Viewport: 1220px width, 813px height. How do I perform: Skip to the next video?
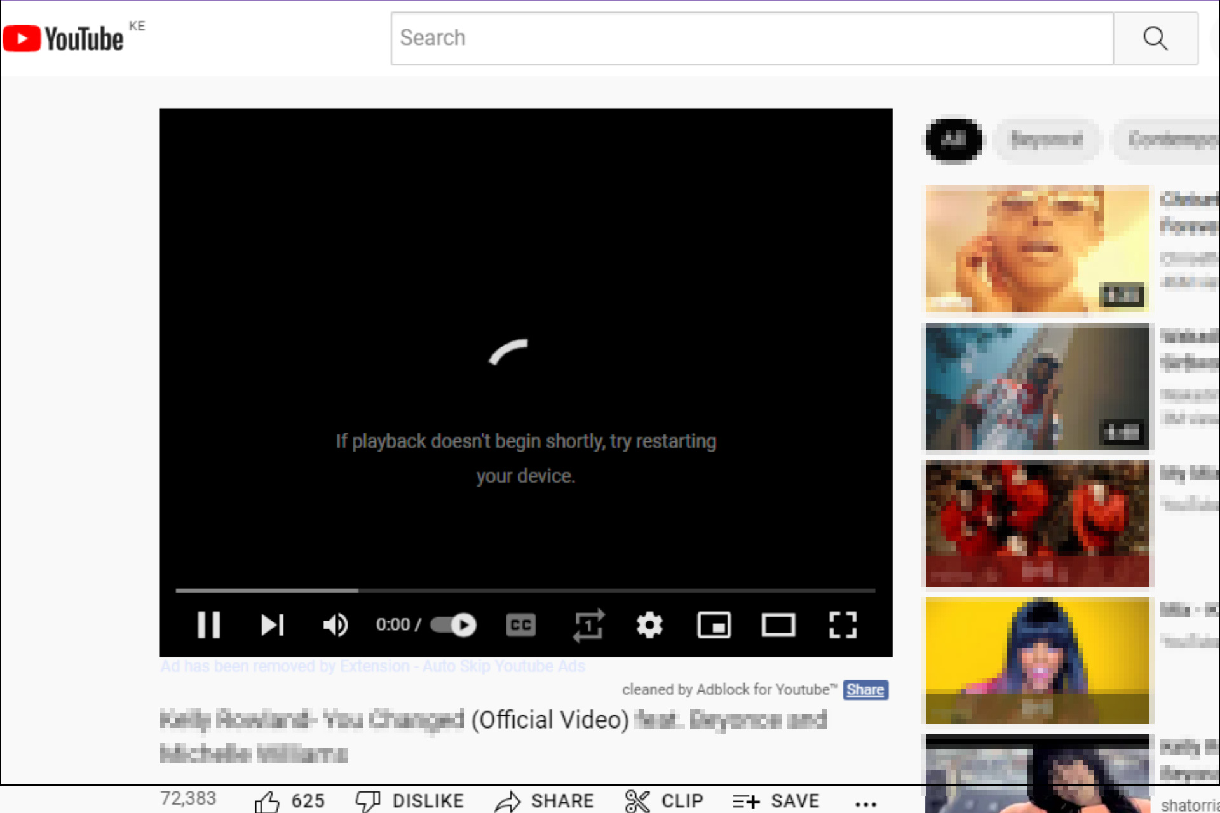pyautogui.click(x=273, y=626)
